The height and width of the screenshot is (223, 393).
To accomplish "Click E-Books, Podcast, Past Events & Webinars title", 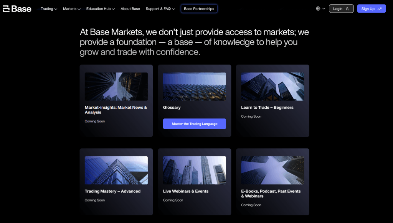I will [x=271, y=194].
